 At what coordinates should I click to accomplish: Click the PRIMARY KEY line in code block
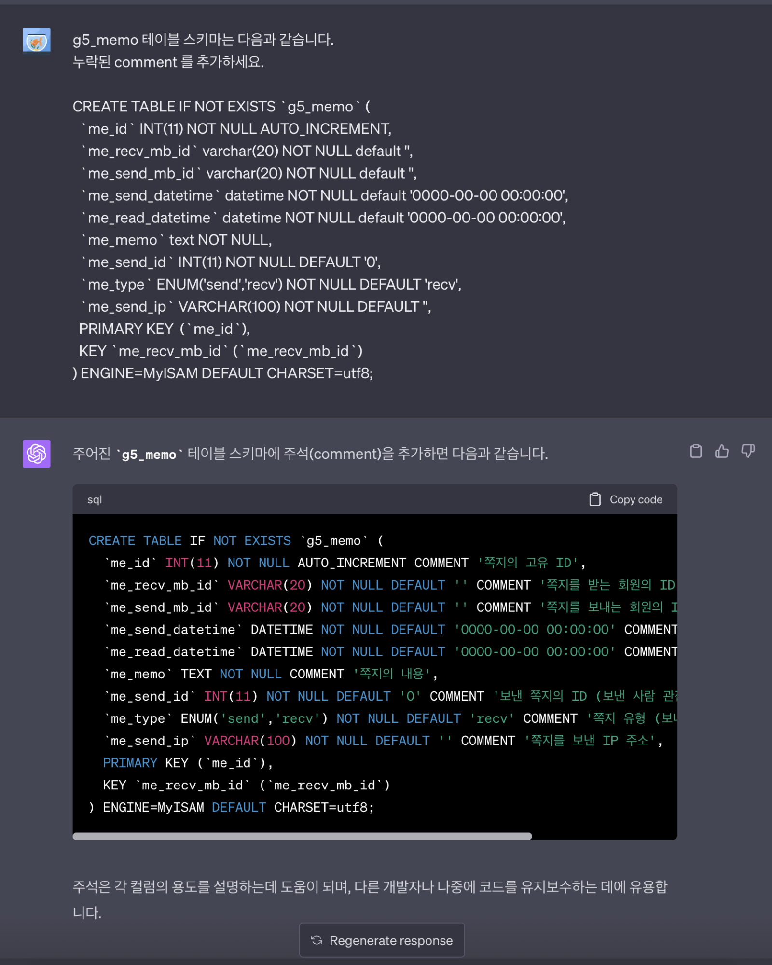188,763
